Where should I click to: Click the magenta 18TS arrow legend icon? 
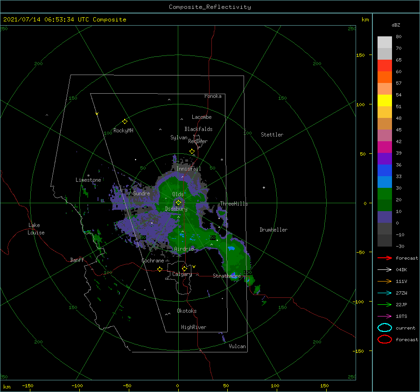coord(385,316)
